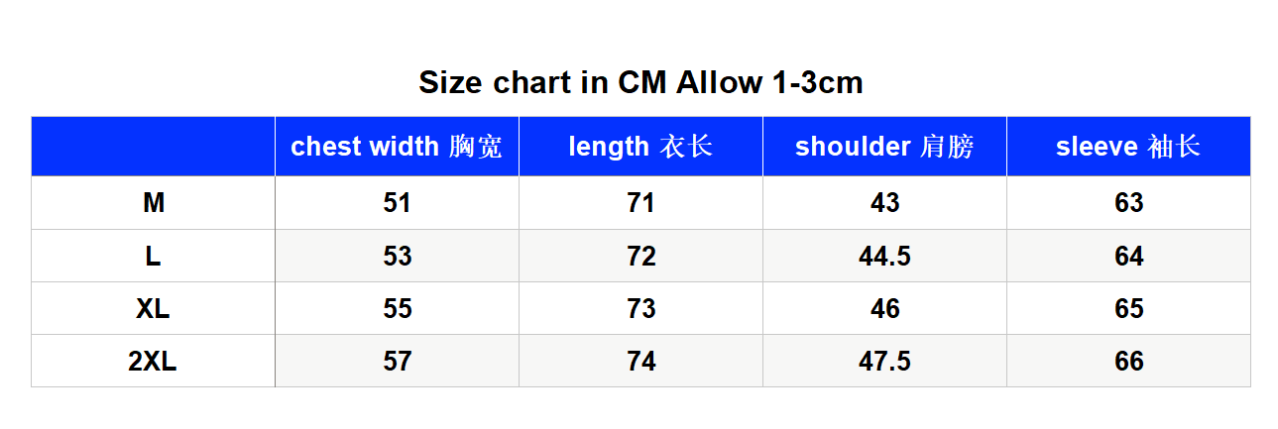1278x429 pixels.
Task: Click chest width value 55
Action: point(397,308)
